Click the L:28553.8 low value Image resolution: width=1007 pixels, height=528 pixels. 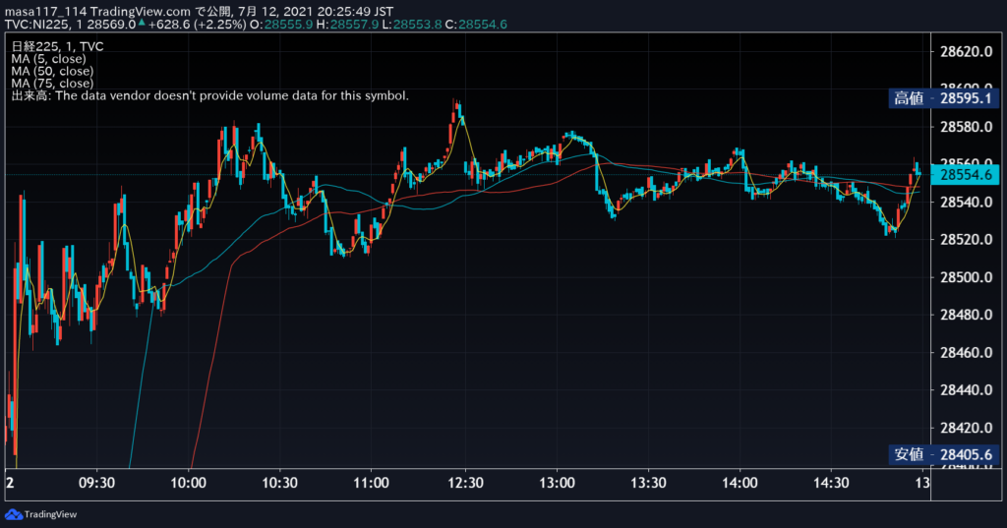pos(412,25)
